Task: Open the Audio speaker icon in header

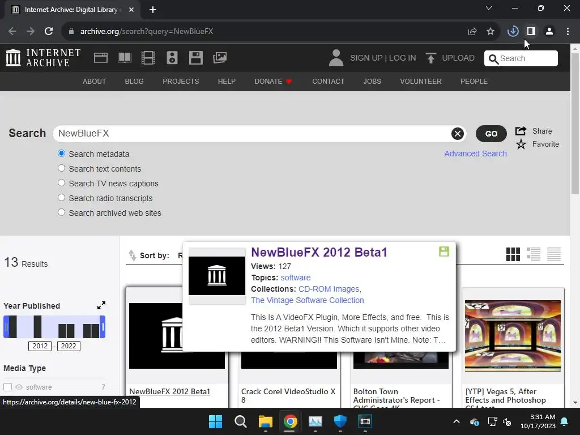Action: [172, 58]
